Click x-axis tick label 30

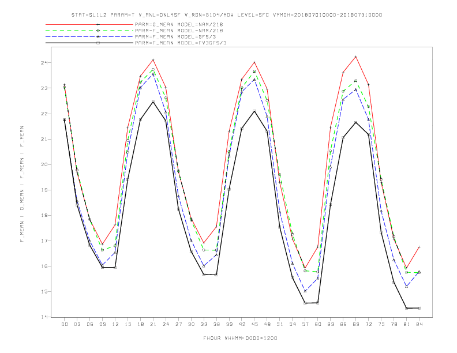point(191,324)
